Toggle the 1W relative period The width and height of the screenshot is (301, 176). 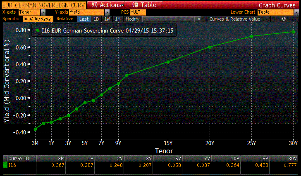tap(107, 19)
